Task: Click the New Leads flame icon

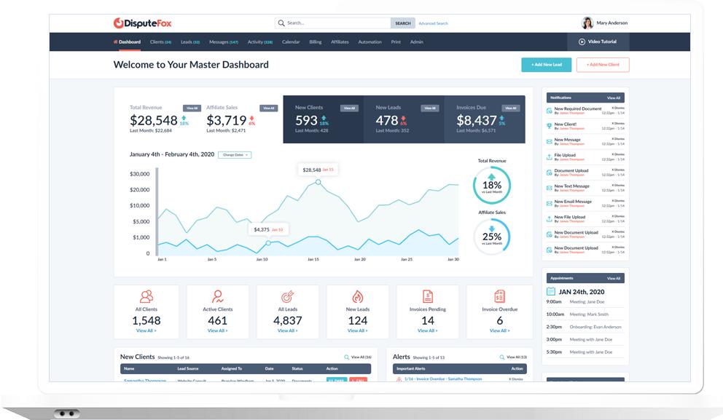Action: [357, 297]
